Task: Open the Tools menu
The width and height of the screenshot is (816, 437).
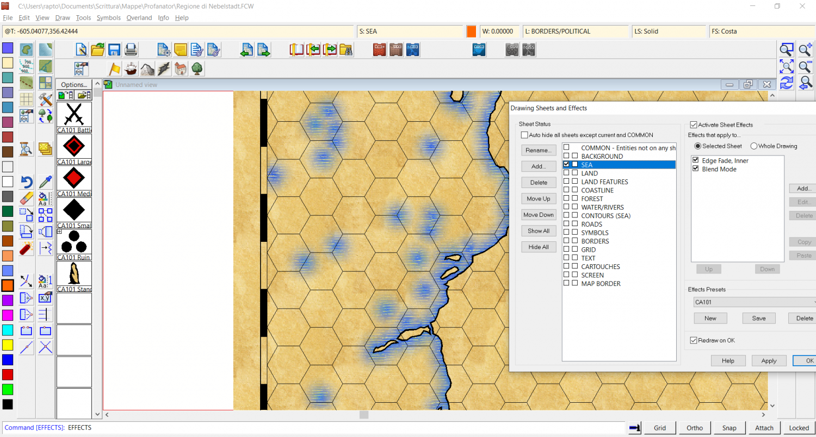Action: click(83, 17)
